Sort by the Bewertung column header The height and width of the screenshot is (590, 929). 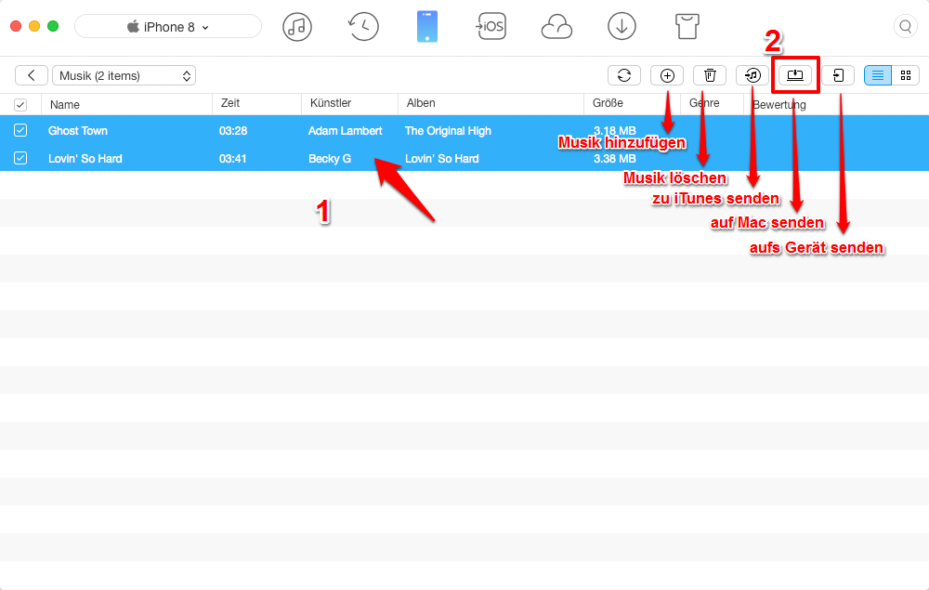pos(779,104)
